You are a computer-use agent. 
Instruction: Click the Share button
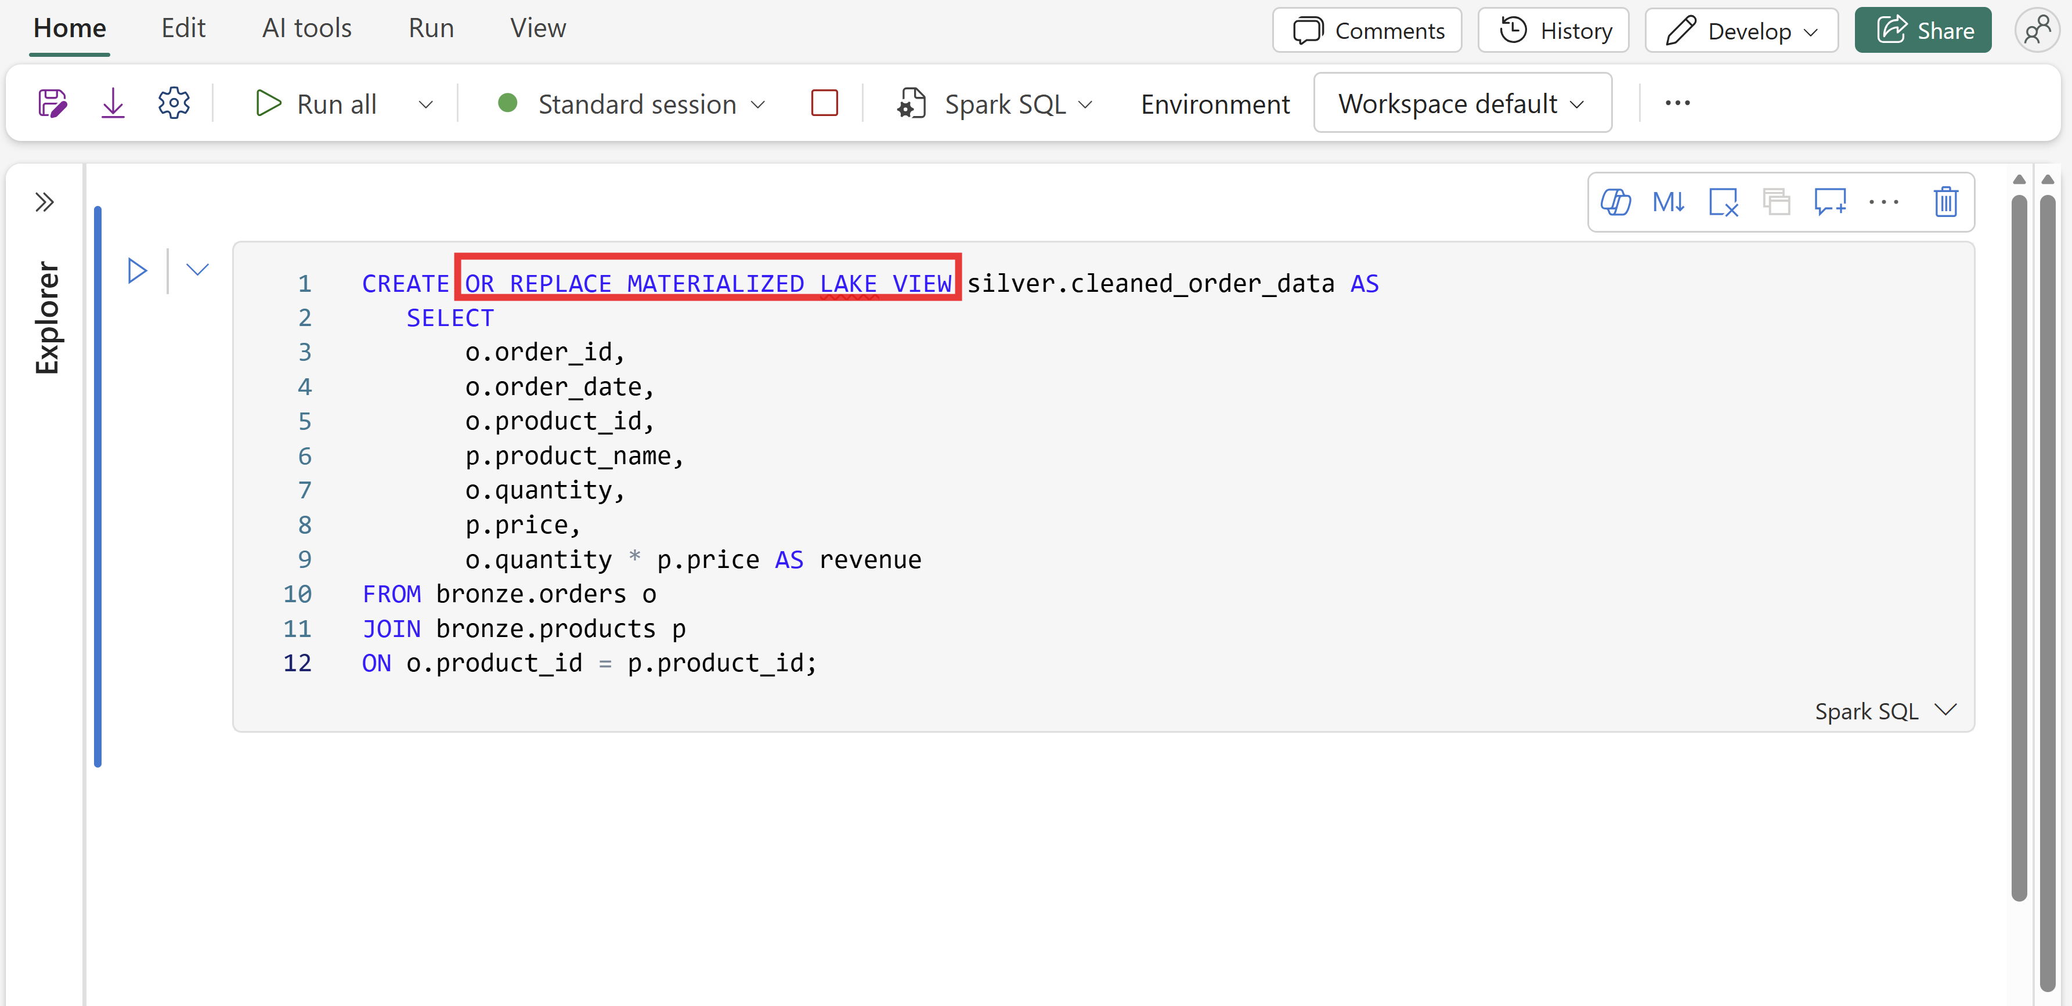pos(1922,31)
